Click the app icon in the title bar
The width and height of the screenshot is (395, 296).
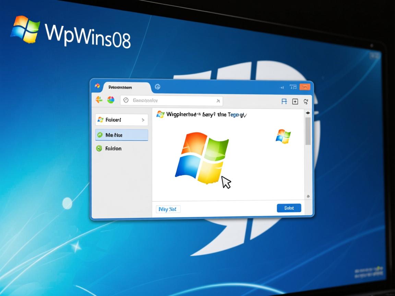(x=97, y=87)
